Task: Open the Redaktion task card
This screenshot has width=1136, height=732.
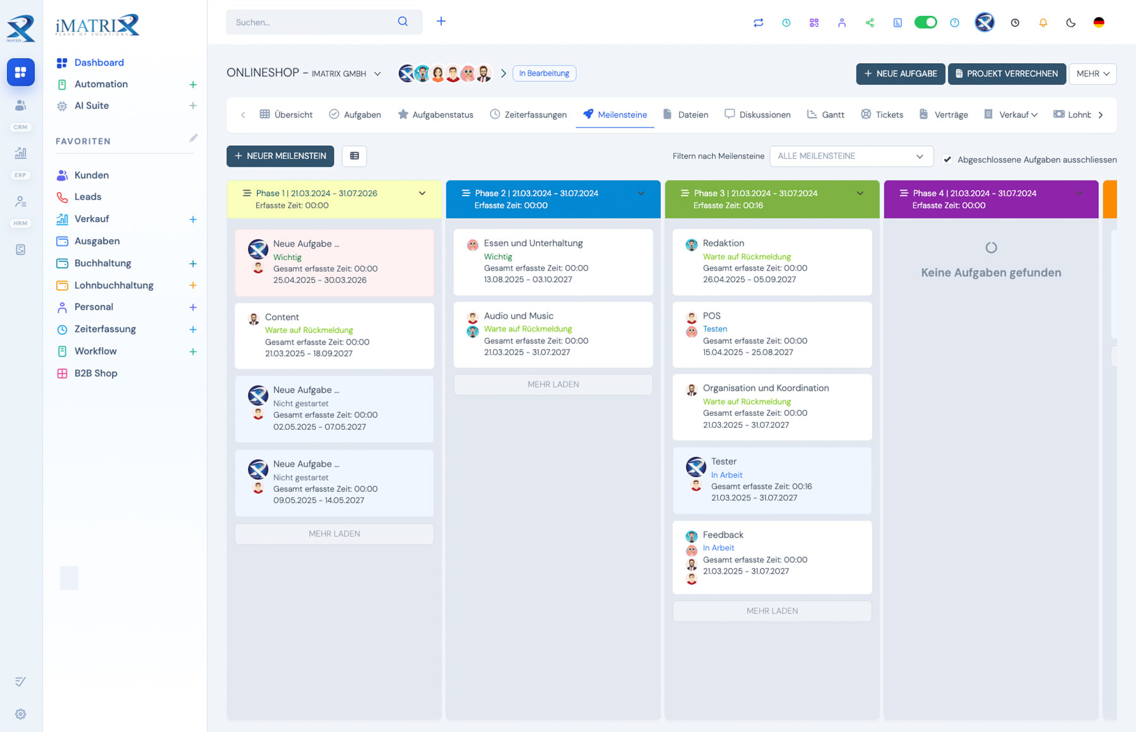Action: 772,262
